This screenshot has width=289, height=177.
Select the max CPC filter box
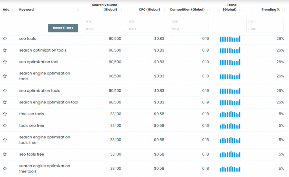coord(145,28)
